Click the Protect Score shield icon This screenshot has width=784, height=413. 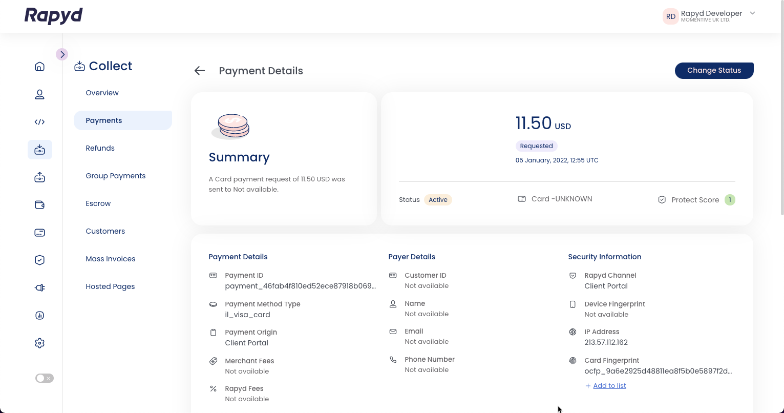(662, 200)
